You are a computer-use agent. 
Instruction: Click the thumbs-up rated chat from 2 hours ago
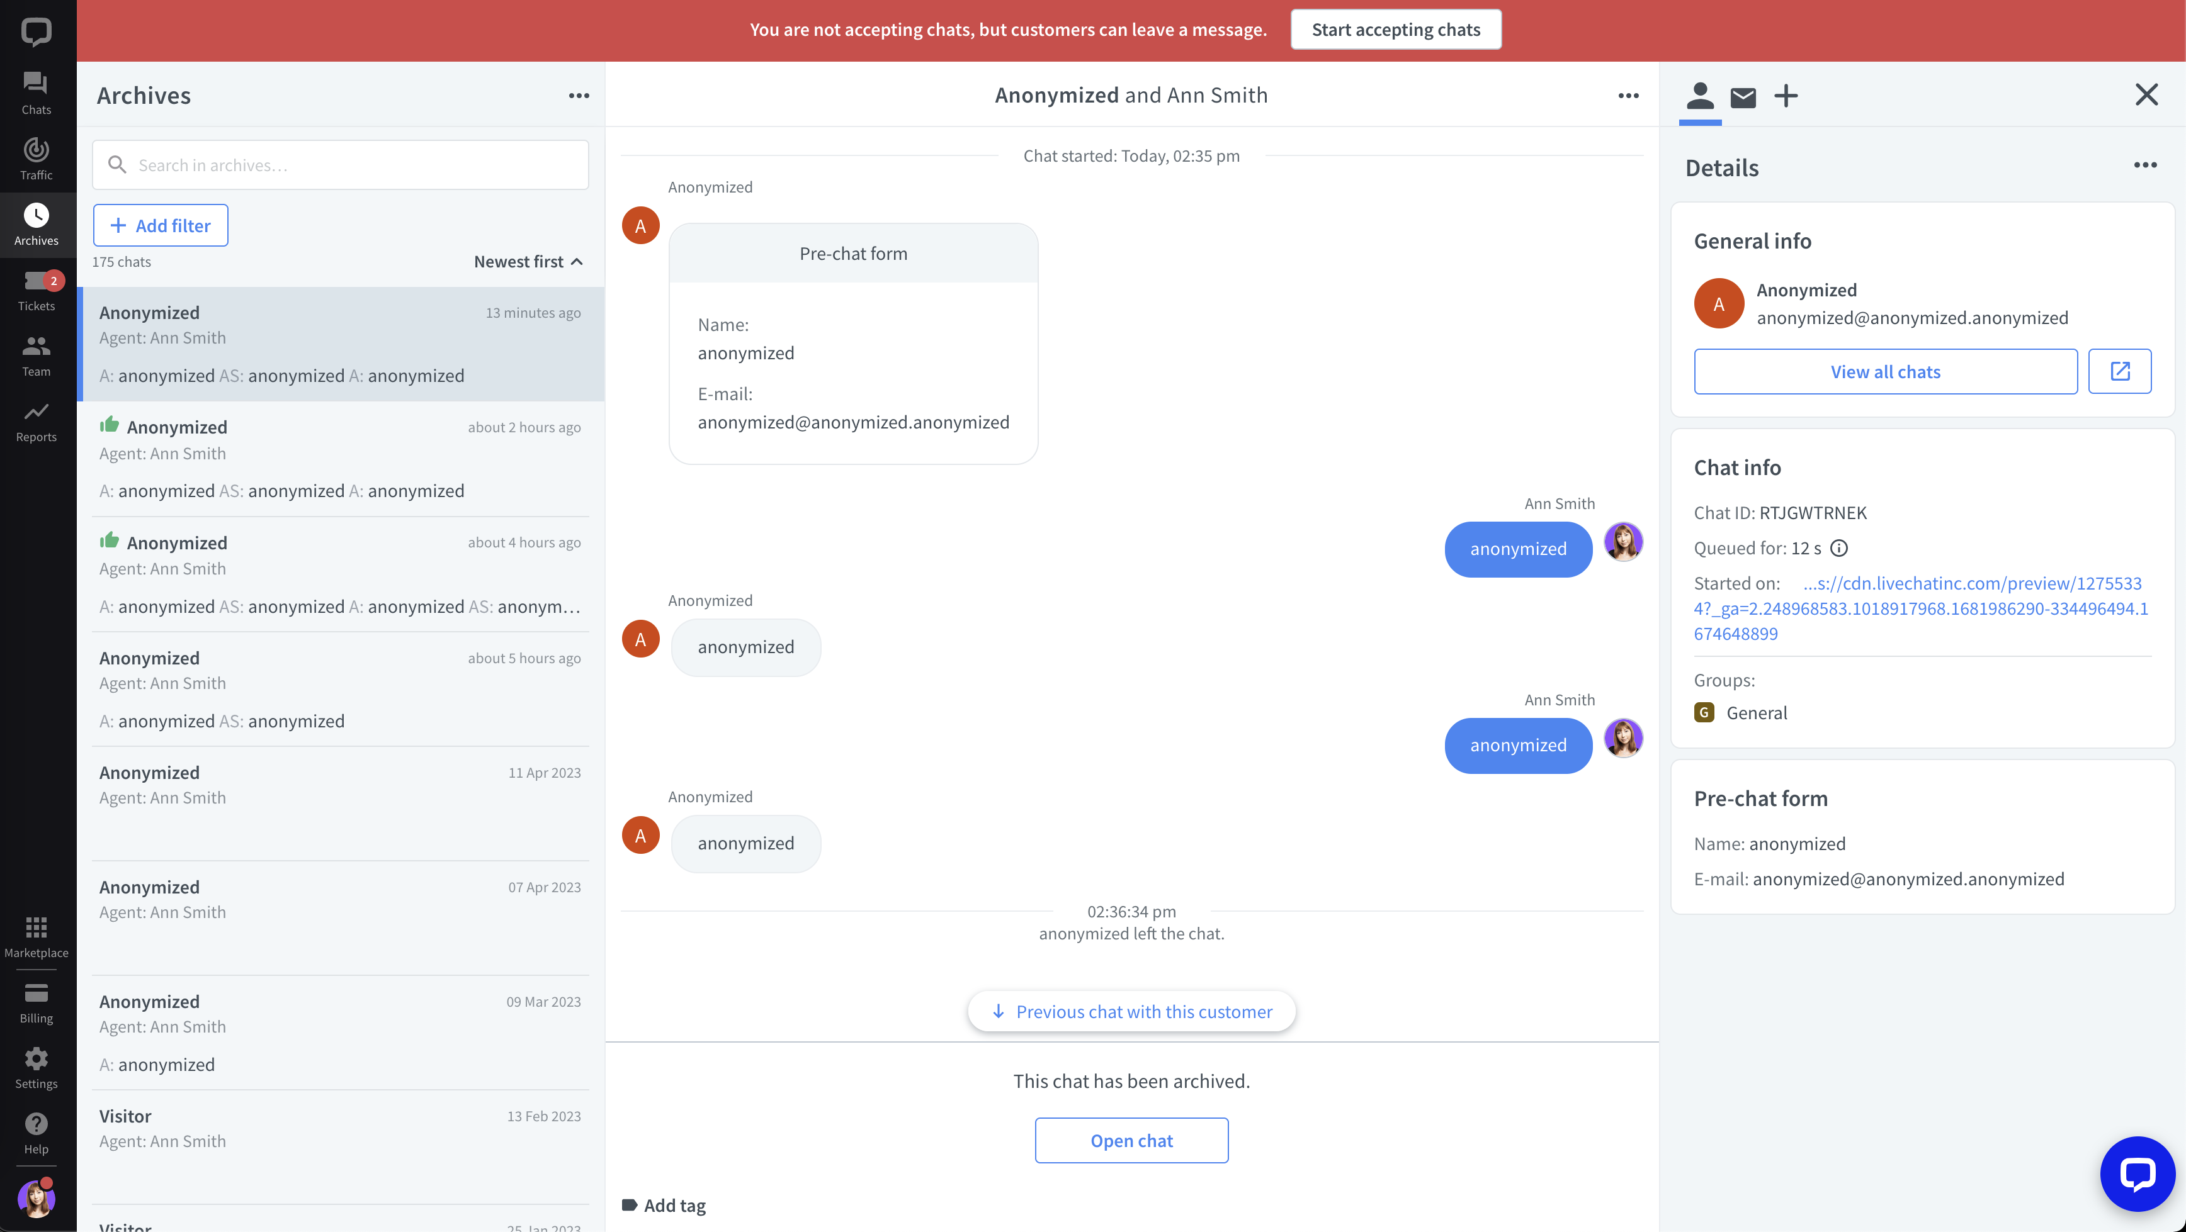pos(340,459)
